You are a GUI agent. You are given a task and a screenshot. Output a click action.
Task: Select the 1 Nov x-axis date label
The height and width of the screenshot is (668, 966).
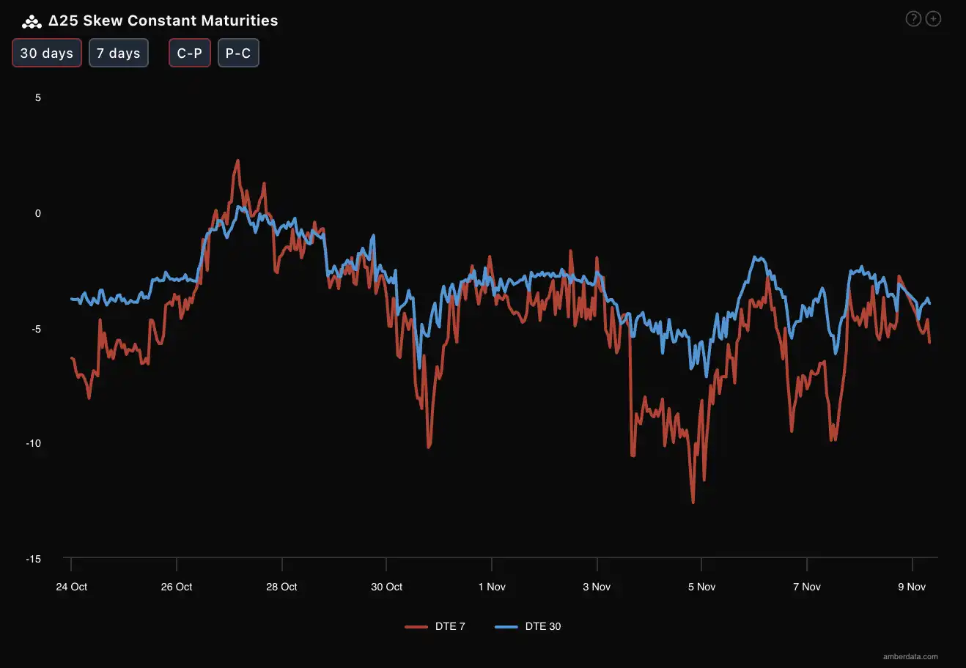492,587
